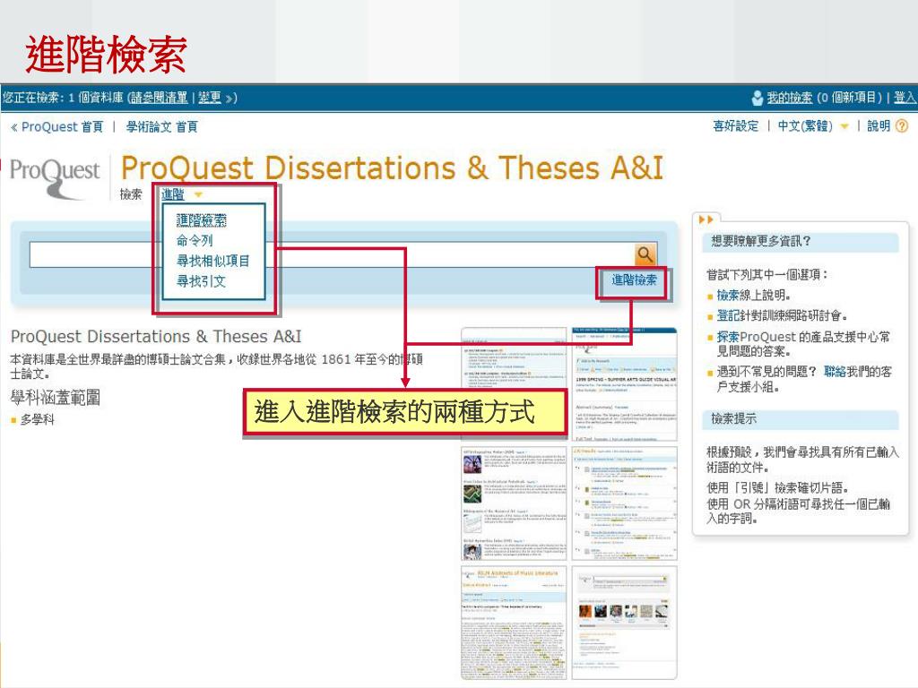
Task: Click the 登入 login link
Action: click(x=905, y=98)
